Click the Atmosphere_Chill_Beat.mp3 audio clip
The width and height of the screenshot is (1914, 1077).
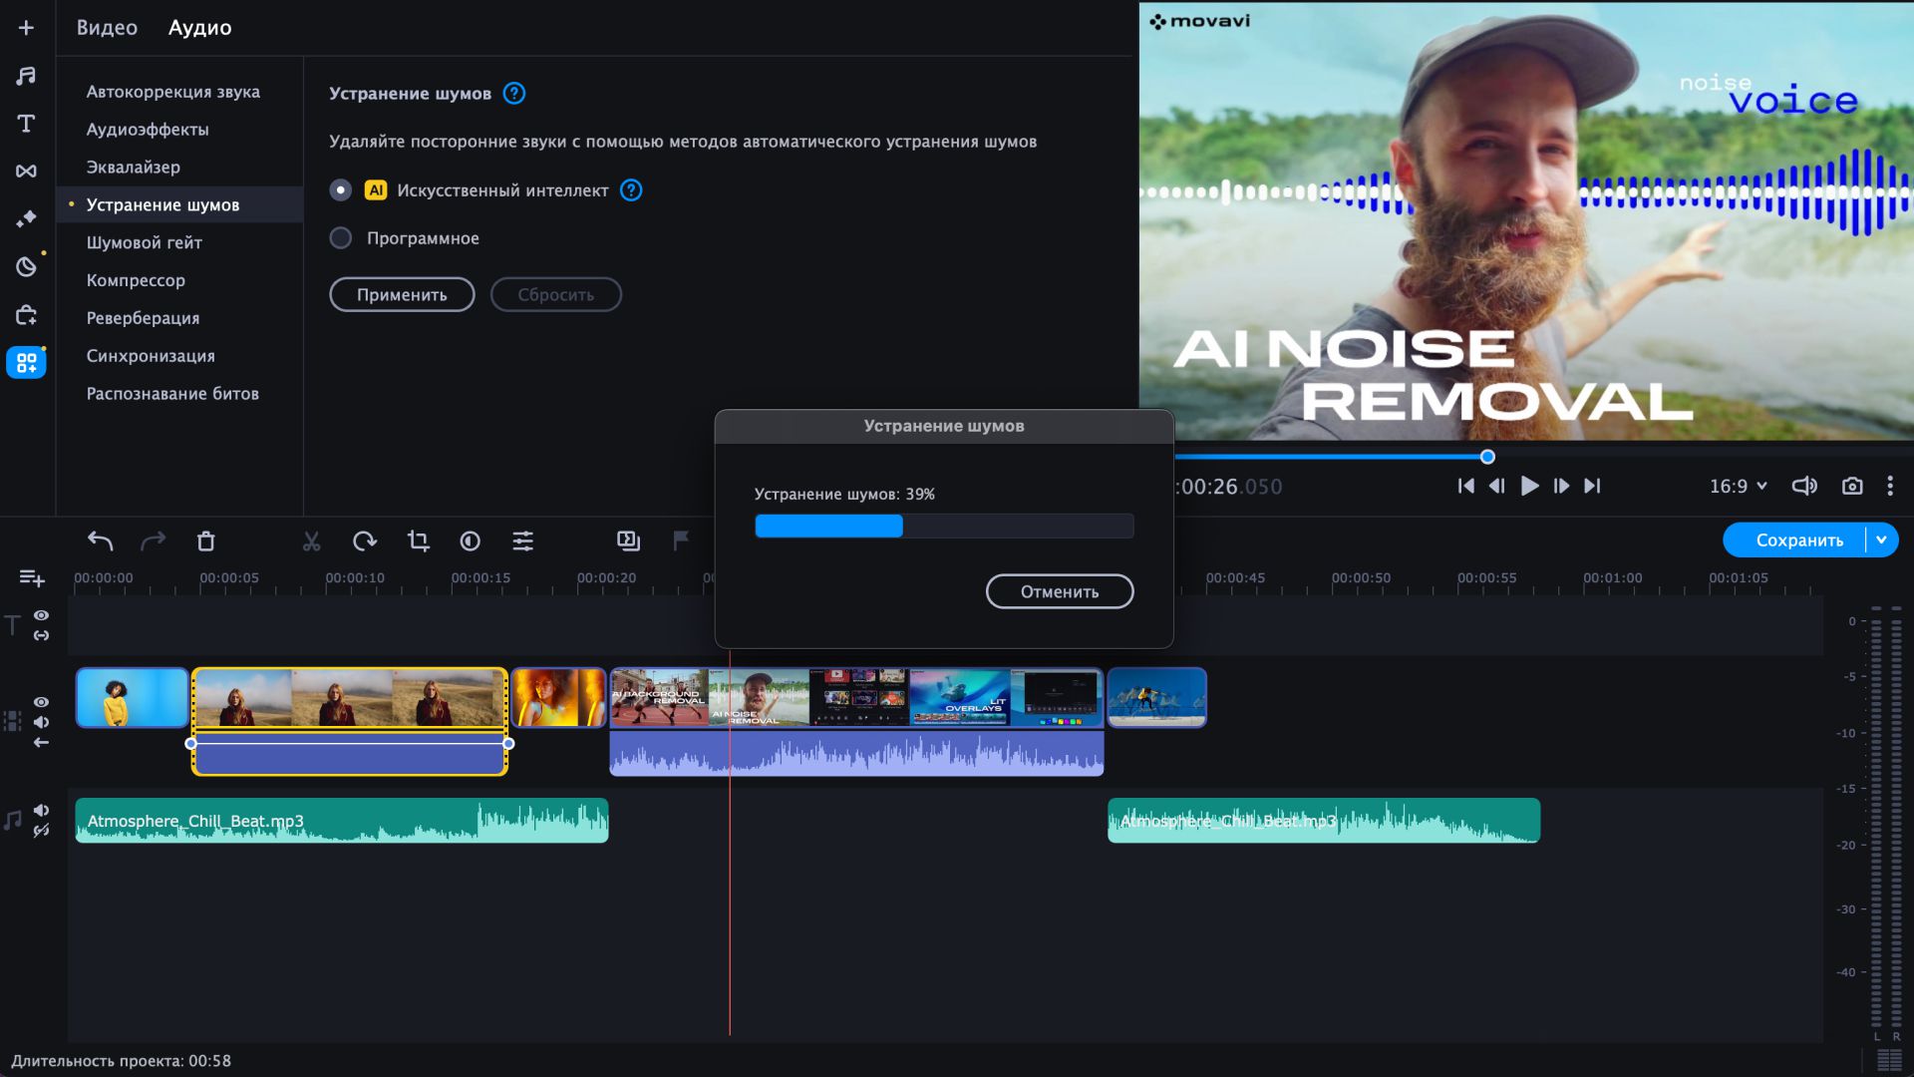[342, 820]
